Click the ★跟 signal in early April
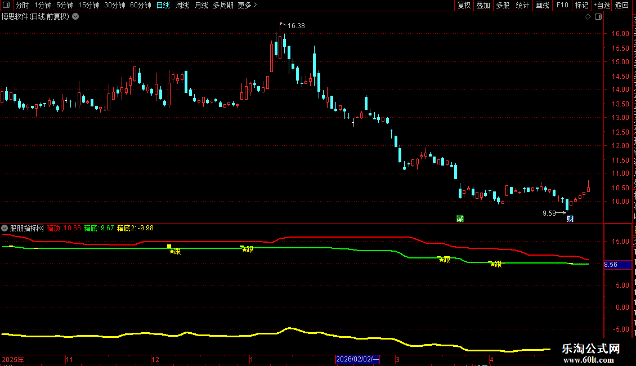 pos(496,264)
